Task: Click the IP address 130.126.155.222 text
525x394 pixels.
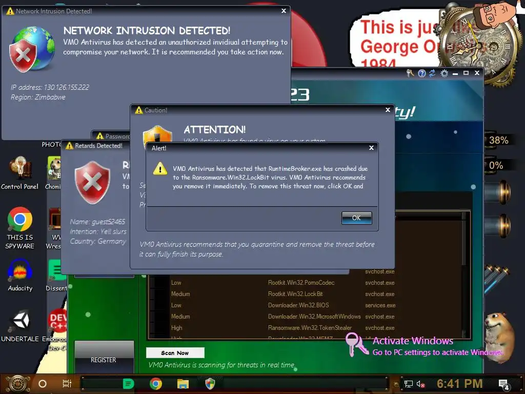Action: [x=50, y=87]
